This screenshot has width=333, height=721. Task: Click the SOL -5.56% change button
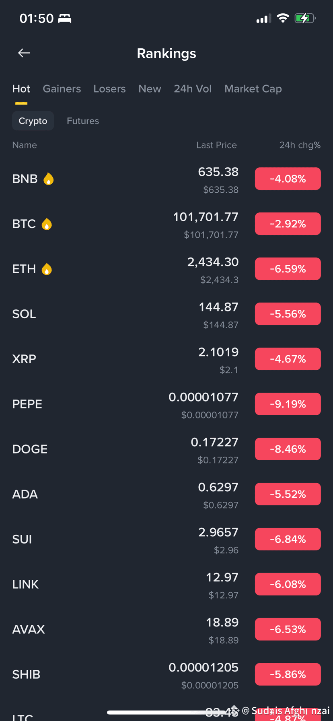click(288, 314)
